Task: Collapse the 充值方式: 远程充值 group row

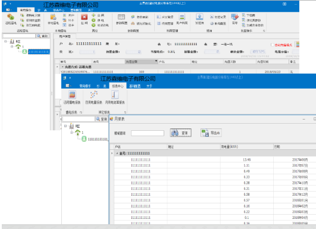Action: tap(62, 67)
